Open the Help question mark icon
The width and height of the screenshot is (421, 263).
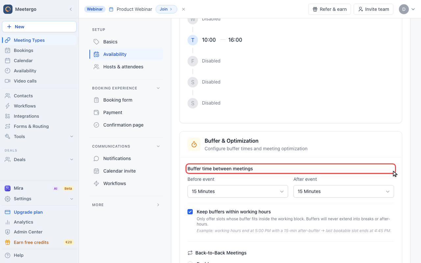click(x=8, y=255)
